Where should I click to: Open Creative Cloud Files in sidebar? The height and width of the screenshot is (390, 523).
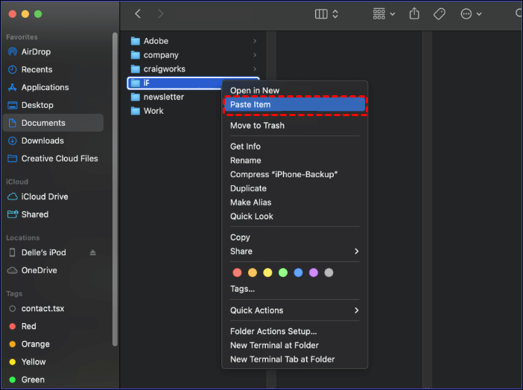pyautogui.click(x=59, y=159)
